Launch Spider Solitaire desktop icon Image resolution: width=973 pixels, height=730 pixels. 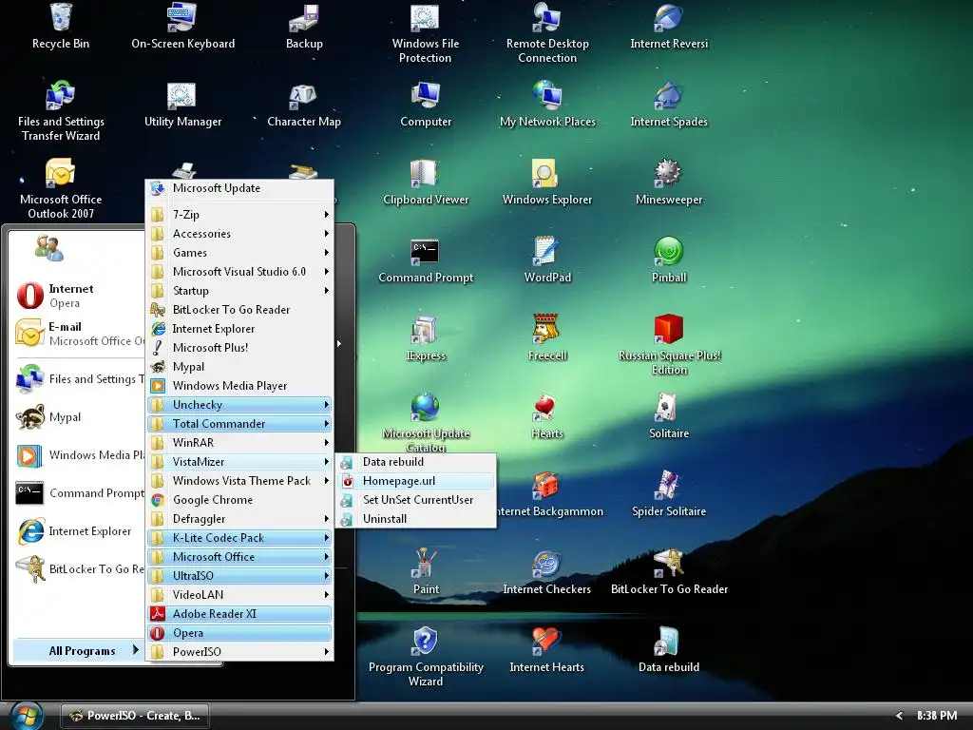coord(669,493)
